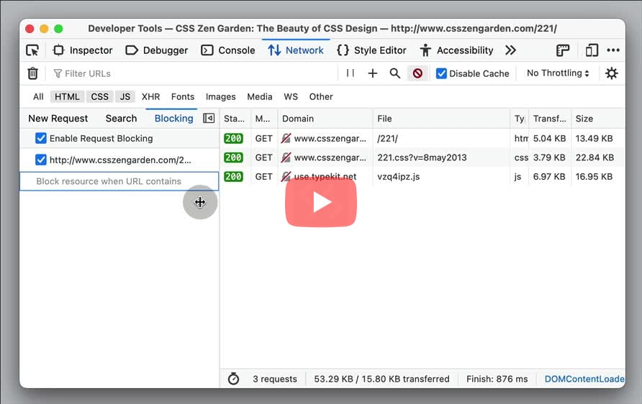Click insecure lock icon for /221/ row

coord(286,138)
